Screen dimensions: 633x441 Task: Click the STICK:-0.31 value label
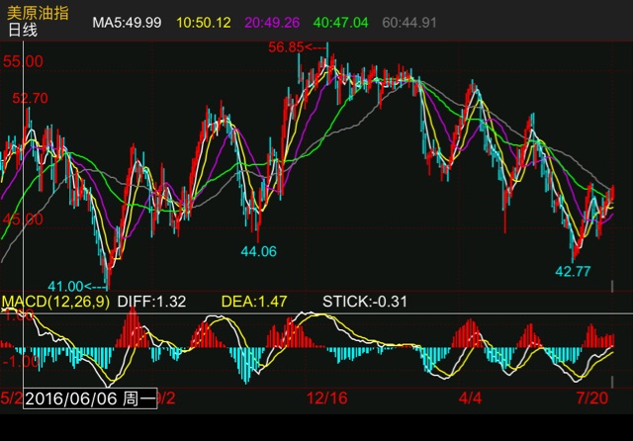tap(365, 302)
